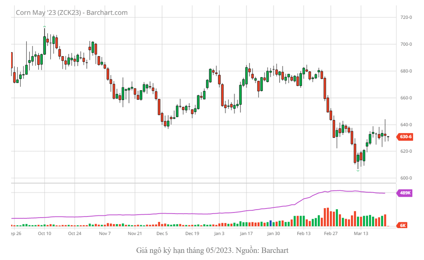This screenshot has width=424, height=260.
Task: Click the Feb 27 date label
Action: [x=331, y=234]
